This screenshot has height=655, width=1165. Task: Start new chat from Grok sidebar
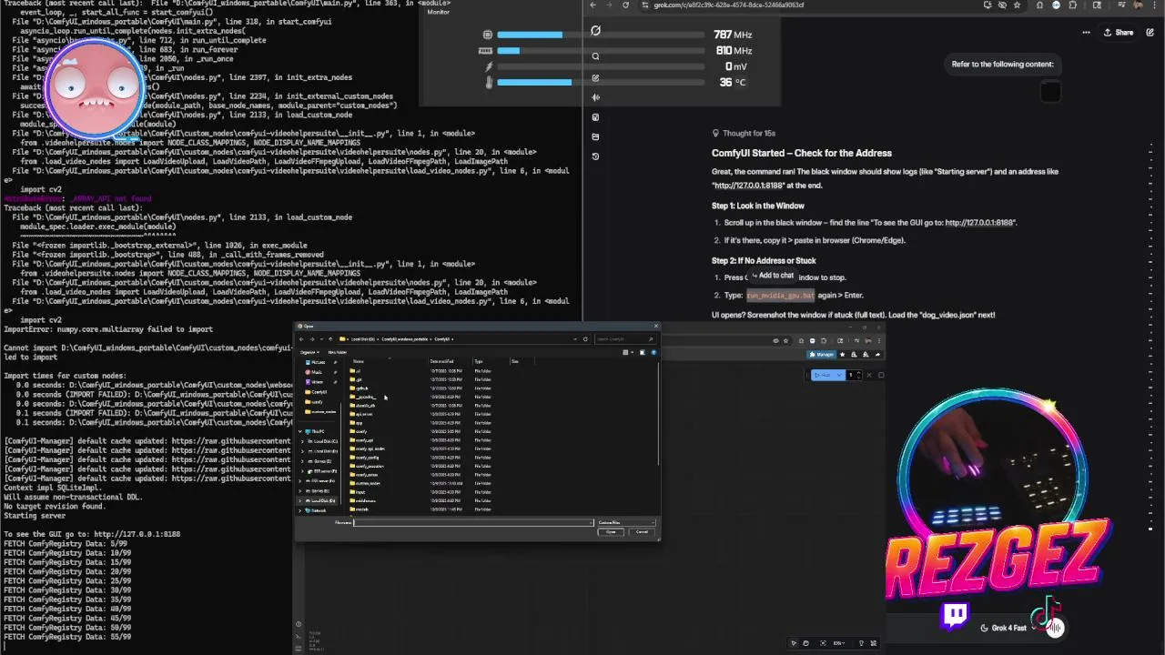pos(595,77)
